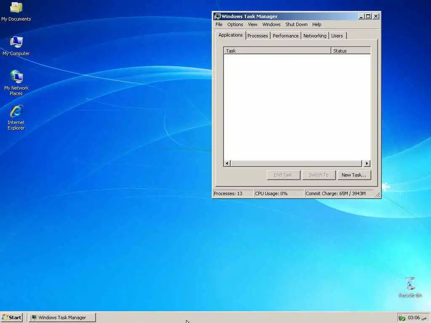Open the Shut Down menu
This screenshot has width=431, height=323.
296,24
